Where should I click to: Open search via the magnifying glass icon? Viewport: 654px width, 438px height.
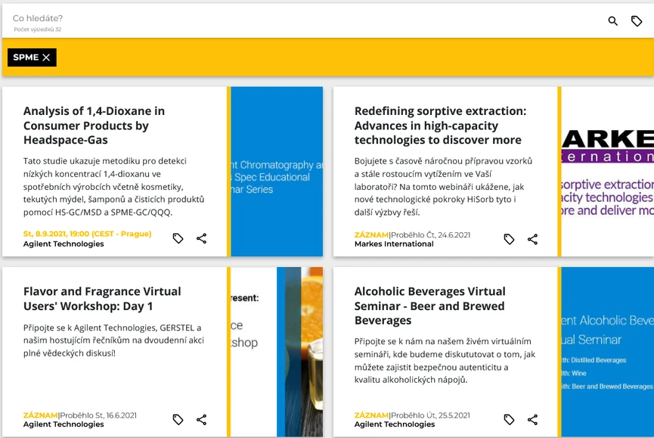click(x=612, y=21)
